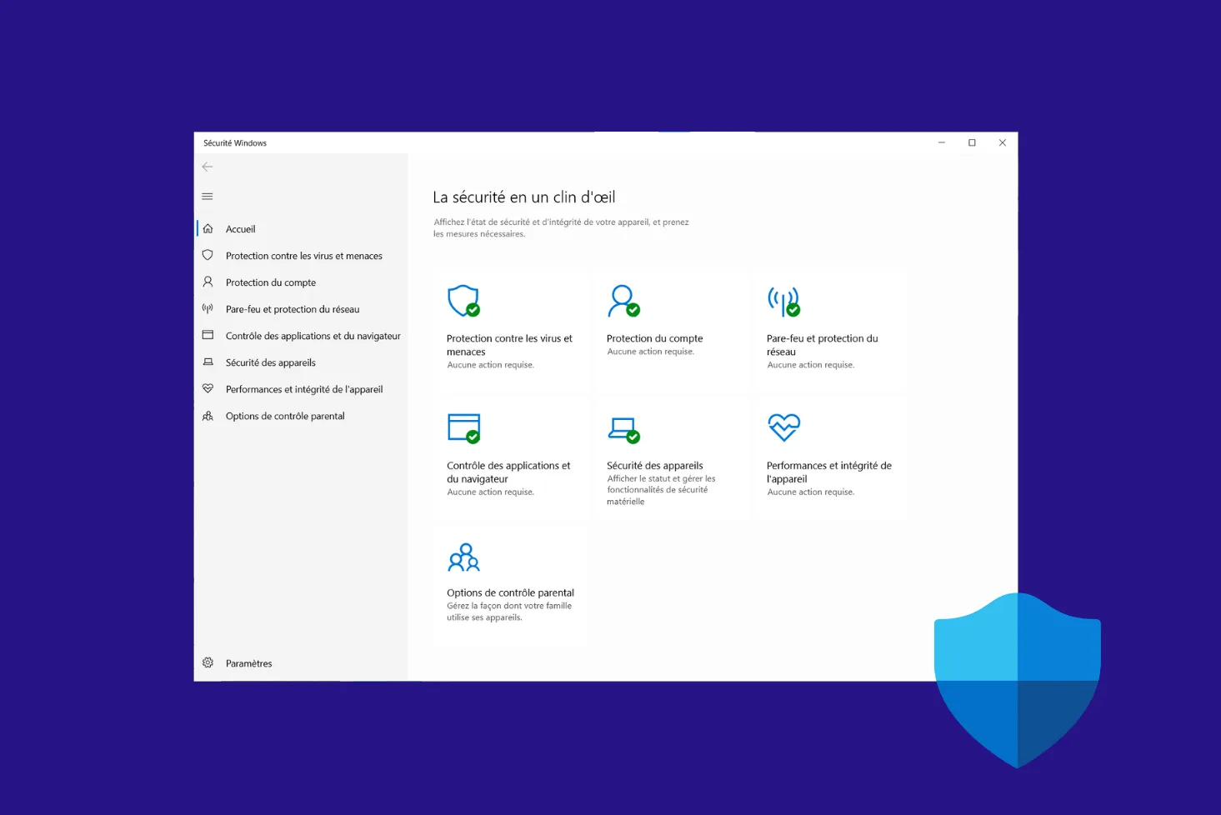
Task: Open Options de contrôle parental in sidebar
Action: 284,416
